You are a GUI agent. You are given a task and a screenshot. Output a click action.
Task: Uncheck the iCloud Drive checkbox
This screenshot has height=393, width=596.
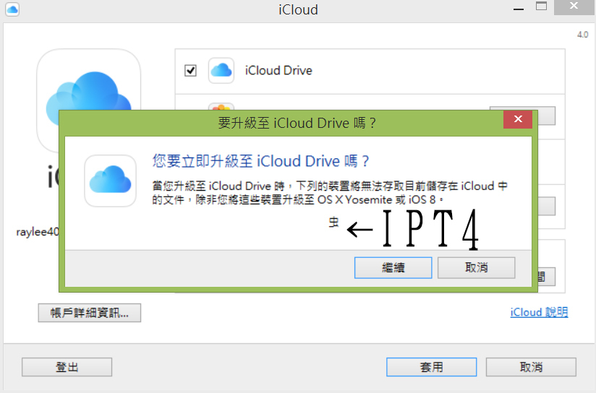pyautogui.click(x=190, y=71)
